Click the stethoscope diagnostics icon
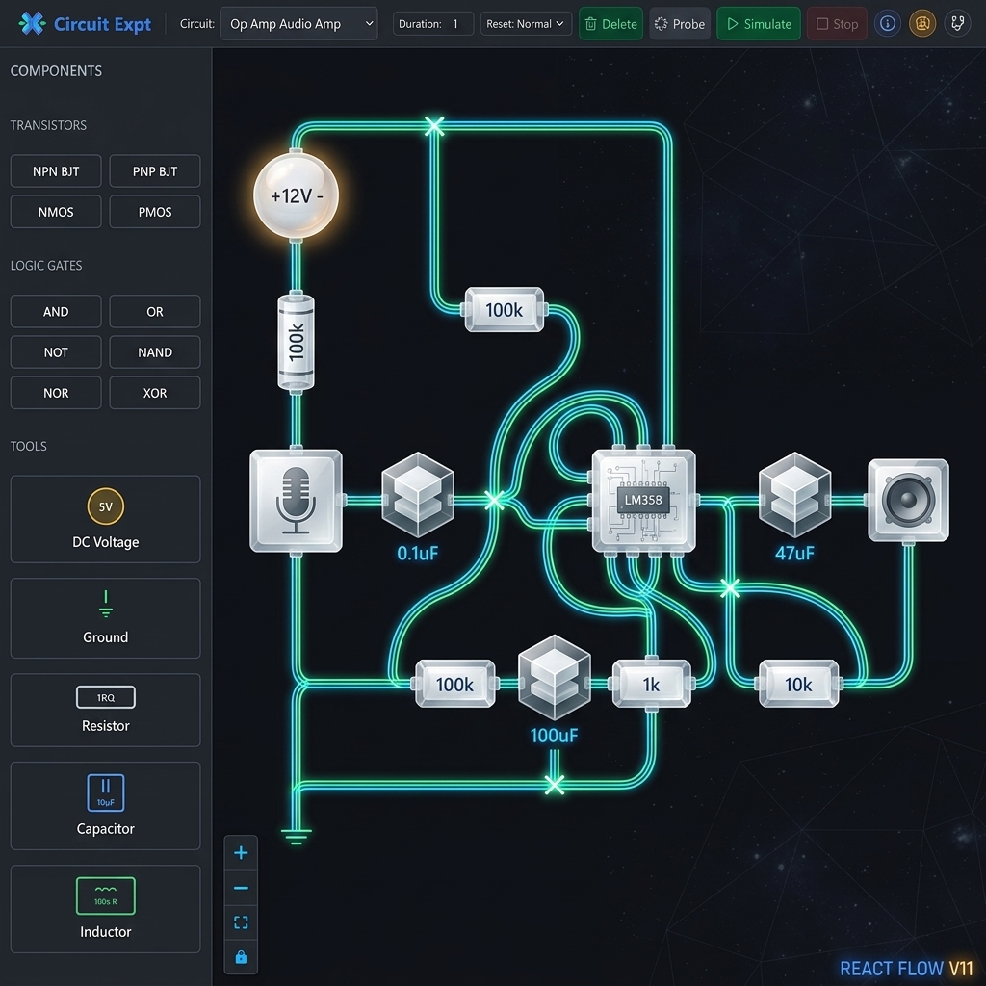Viewport: 986px width, 986px height. pos(958,24)
